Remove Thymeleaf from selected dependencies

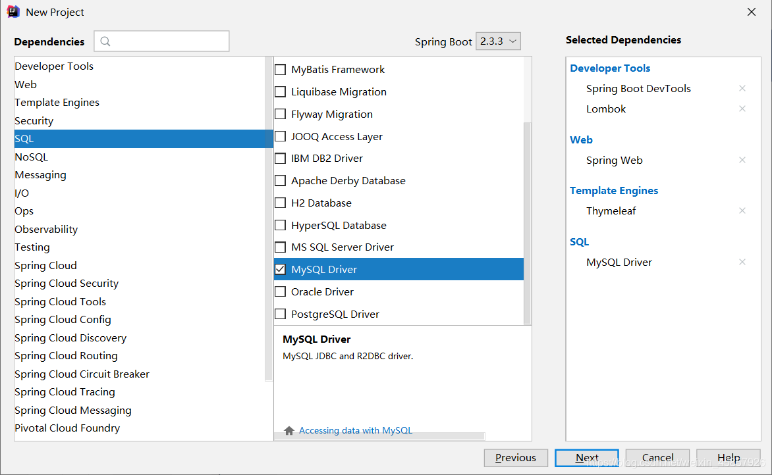(742, 211)
